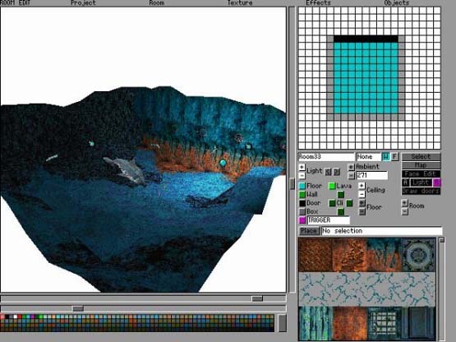Select the green Wall type square

[302, 195]
